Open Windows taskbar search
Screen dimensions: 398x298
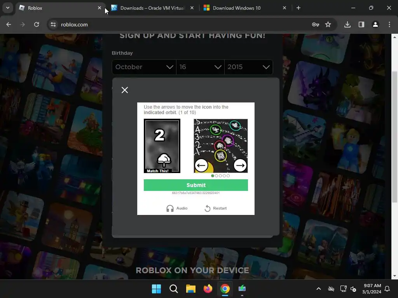pos(174,289)
